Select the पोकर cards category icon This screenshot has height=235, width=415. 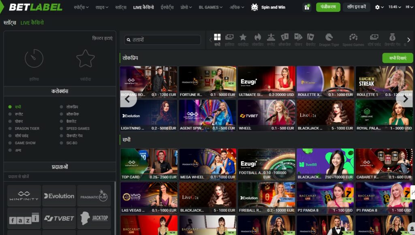298,40
